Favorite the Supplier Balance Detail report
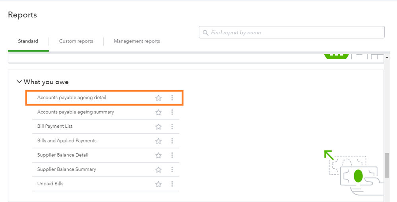The image size is (397, 202). pos(159,155)
